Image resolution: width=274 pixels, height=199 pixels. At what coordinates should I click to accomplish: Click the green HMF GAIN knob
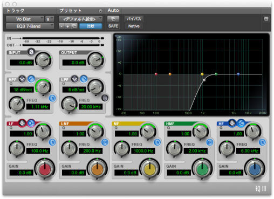pyautogui.click(x=202, y=169)
